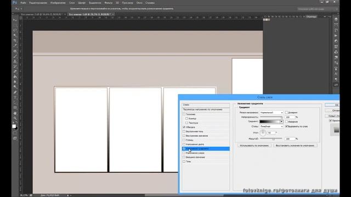Enable the Наложение цвета checkbox
Viewport: 351px width, 197px height.
(x=184, y=144)
